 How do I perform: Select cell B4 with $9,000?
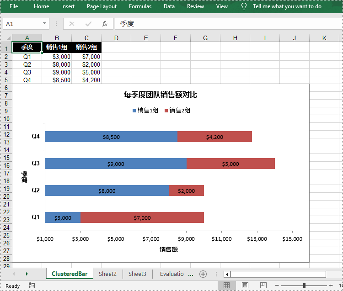tap(57, 72)
